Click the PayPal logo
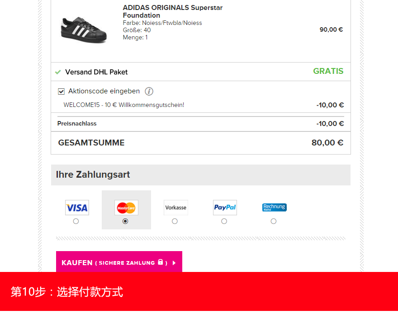398x320 pixels. 225,208
